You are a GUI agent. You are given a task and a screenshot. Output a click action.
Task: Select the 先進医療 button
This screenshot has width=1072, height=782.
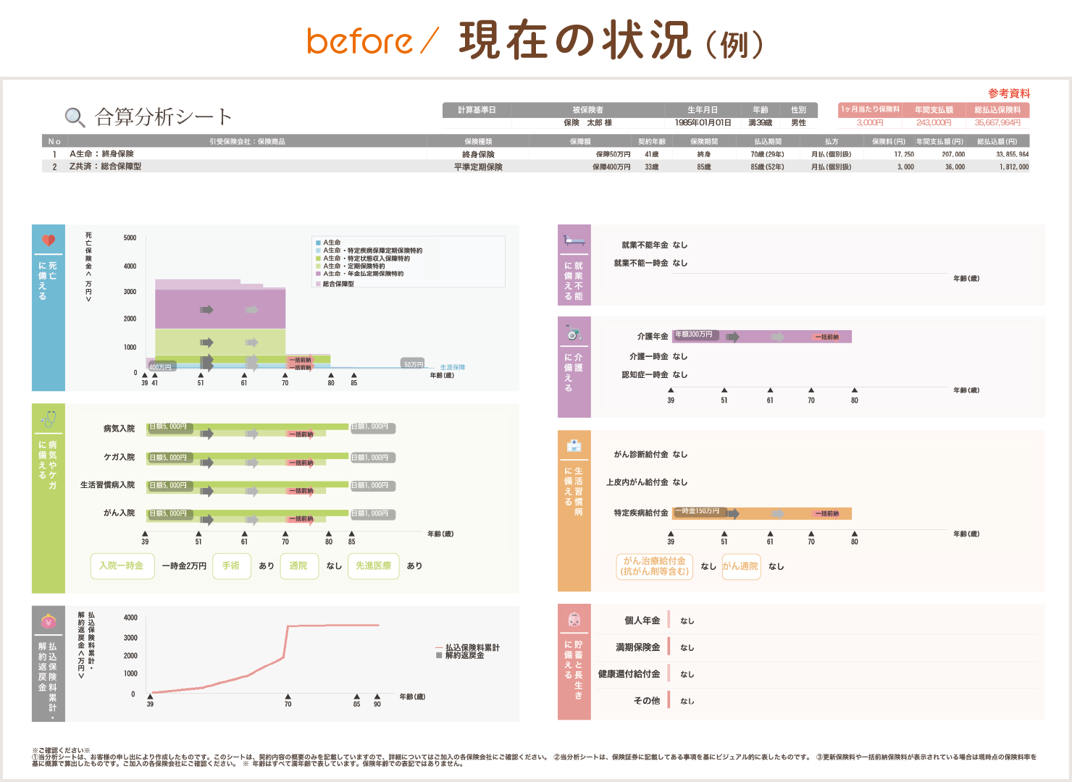(374, 566)
